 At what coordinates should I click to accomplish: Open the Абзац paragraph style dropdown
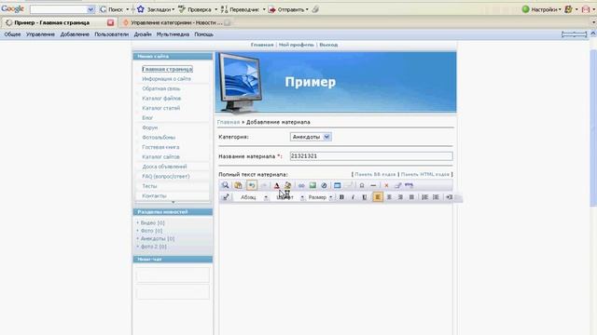coord(254,197)
